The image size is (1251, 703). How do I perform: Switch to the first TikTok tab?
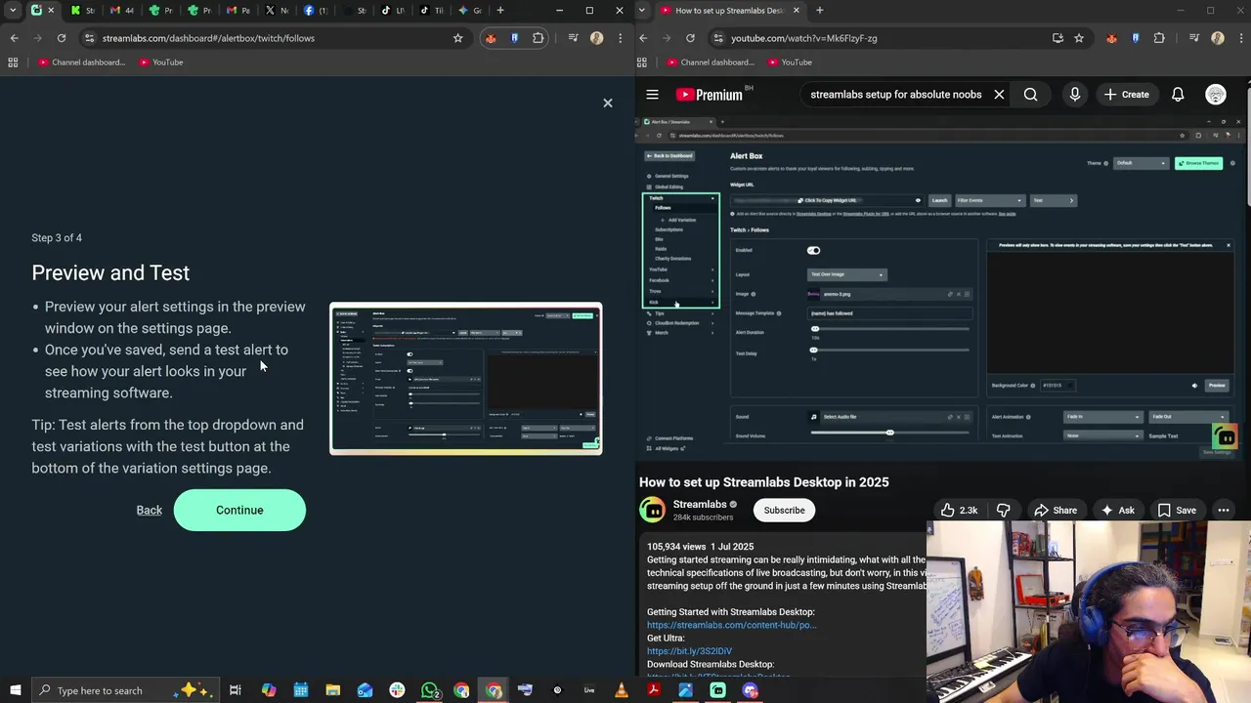pos(393,11)
